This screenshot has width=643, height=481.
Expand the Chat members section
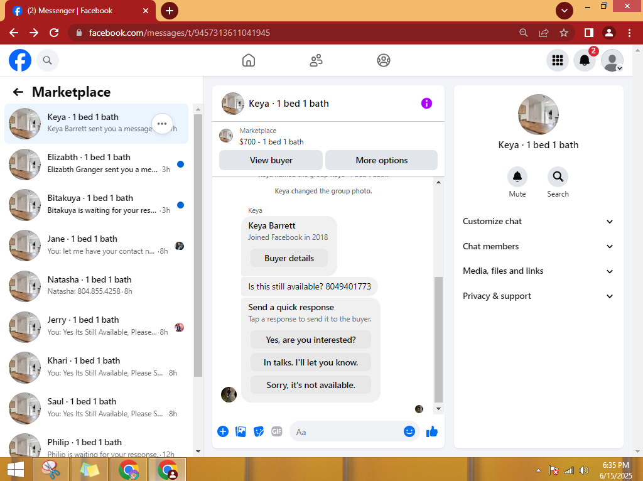[x=538, y=246]
